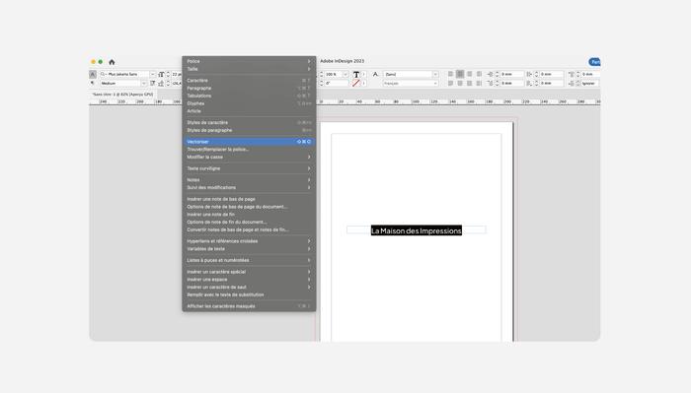691x393 pixels.
Task: Click the left indent 0 mm field
Action: [511, 74]
